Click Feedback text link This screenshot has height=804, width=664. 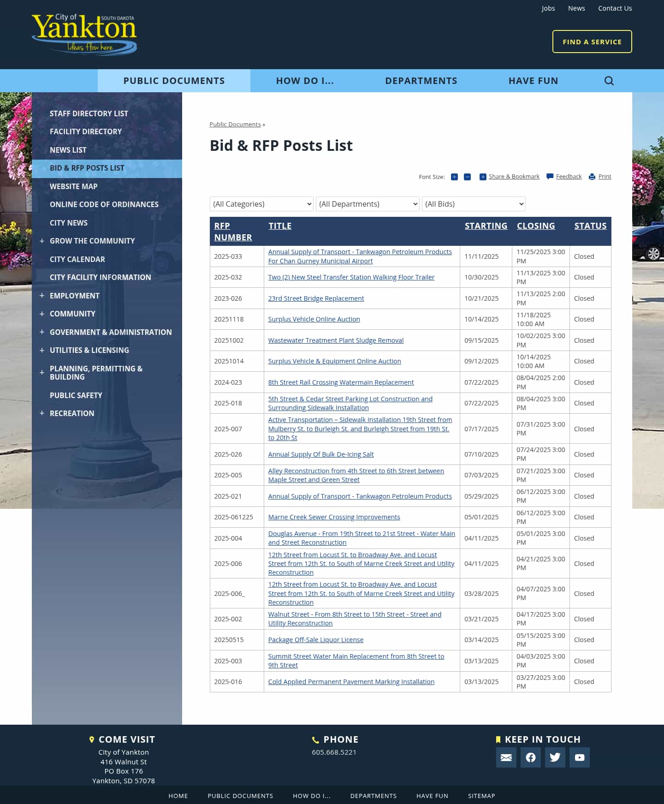[569, 176]
